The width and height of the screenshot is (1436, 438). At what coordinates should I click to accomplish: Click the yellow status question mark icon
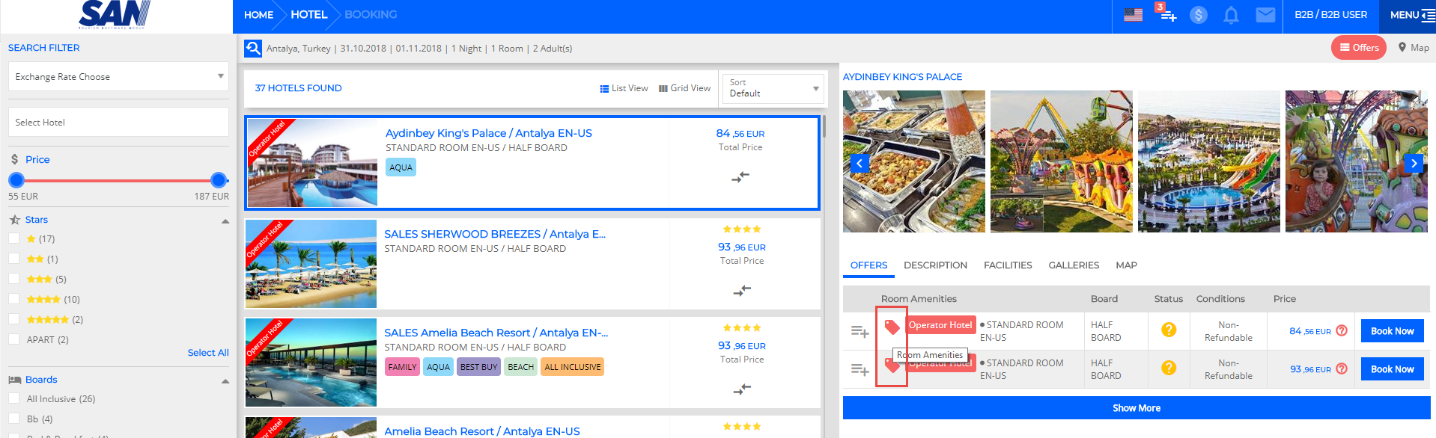[x=1168, y=330]
